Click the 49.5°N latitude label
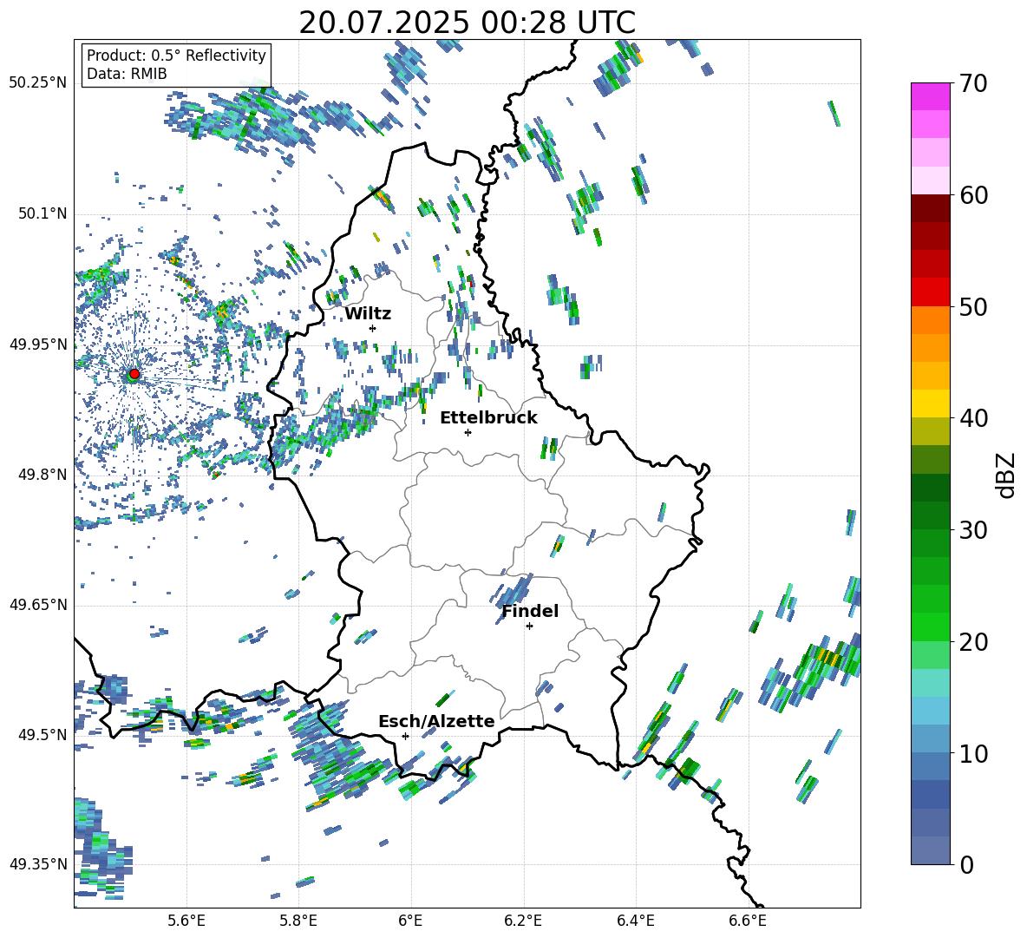Screen dimensions: 1027x938 (x=43, y=734)
